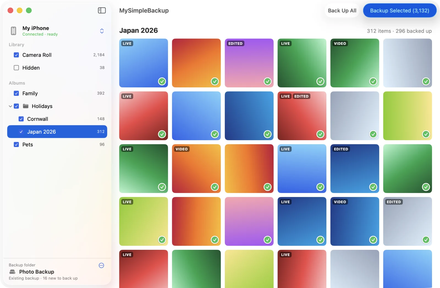The height and width of the screenshot is (288, 440).
Task: Click checkmark on gray EDITED photo
Action: coord(426,240)
